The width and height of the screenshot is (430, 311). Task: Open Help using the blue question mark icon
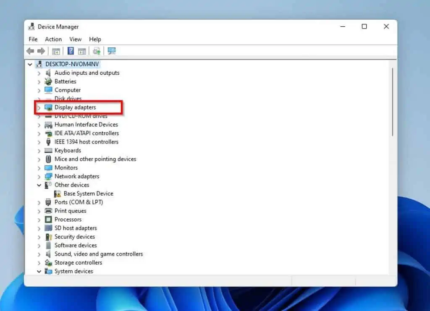[70, 51]
